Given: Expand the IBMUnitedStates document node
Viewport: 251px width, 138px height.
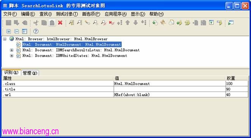Looking at the screenshot, I should 11,56.
